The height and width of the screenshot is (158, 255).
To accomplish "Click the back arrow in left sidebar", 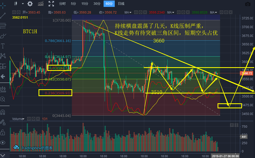I will [3, 76].
